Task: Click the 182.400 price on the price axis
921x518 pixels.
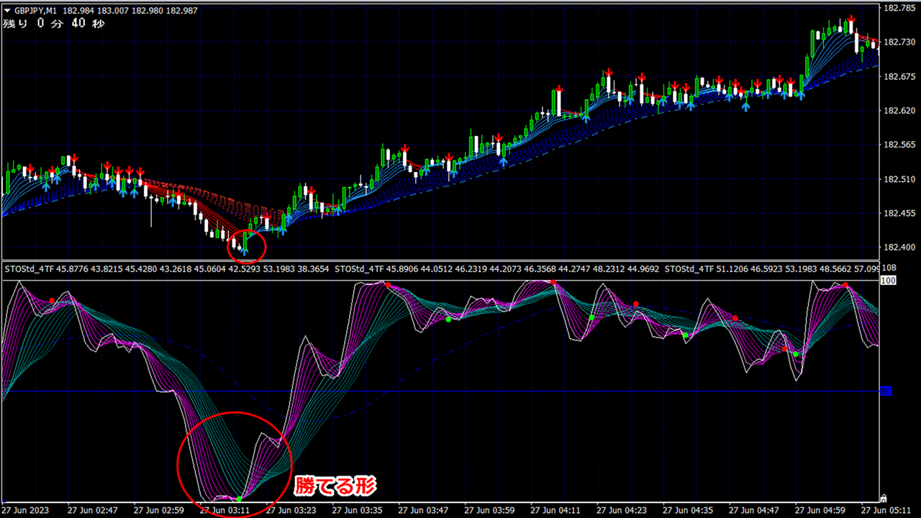Action: click(x=899, y=247)
